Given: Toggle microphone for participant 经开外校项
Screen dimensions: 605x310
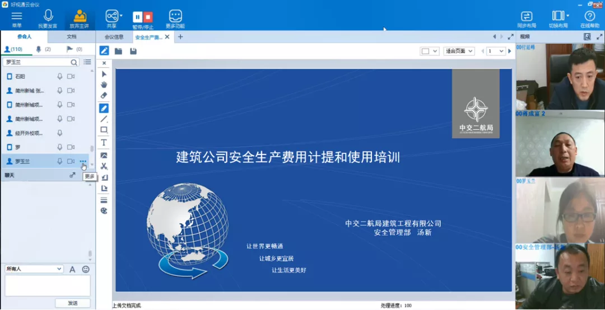Looking at the screenshot, I should (x=60, y=133).
